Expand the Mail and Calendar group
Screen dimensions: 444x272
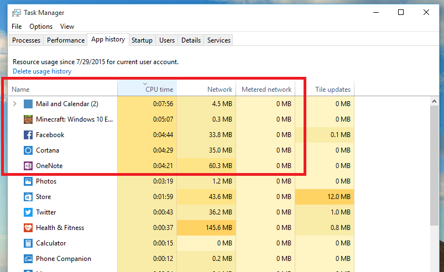[x=15, y=104]
